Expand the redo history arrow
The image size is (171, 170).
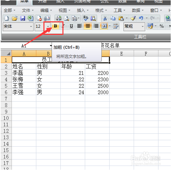(x=158, y=18)
